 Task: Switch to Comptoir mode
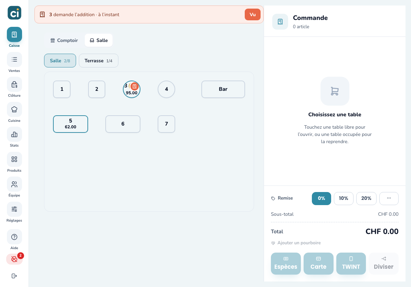point(64,40)
